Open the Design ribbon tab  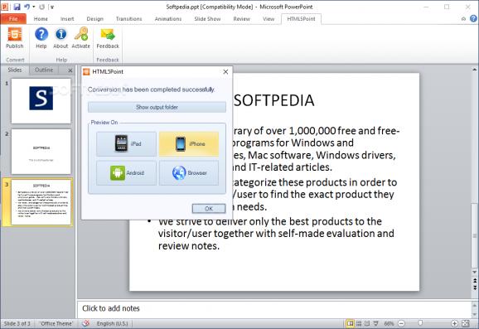[x=94, y=19]
